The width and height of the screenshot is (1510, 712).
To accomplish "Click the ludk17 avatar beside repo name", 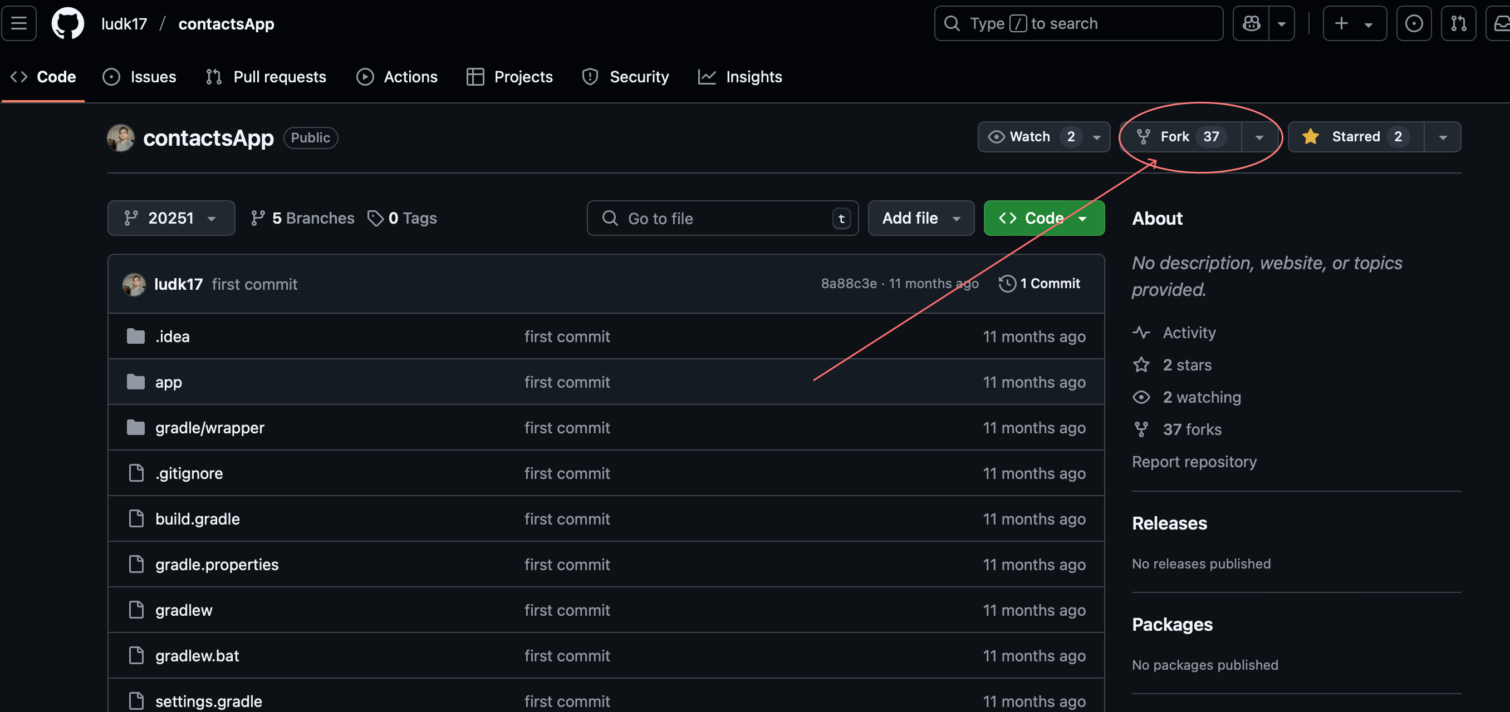I will (121, 137).
